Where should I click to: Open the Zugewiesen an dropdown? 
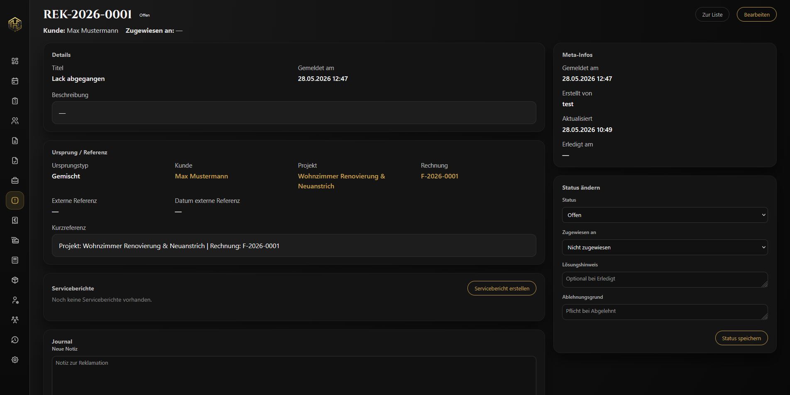tap(665, 247)
